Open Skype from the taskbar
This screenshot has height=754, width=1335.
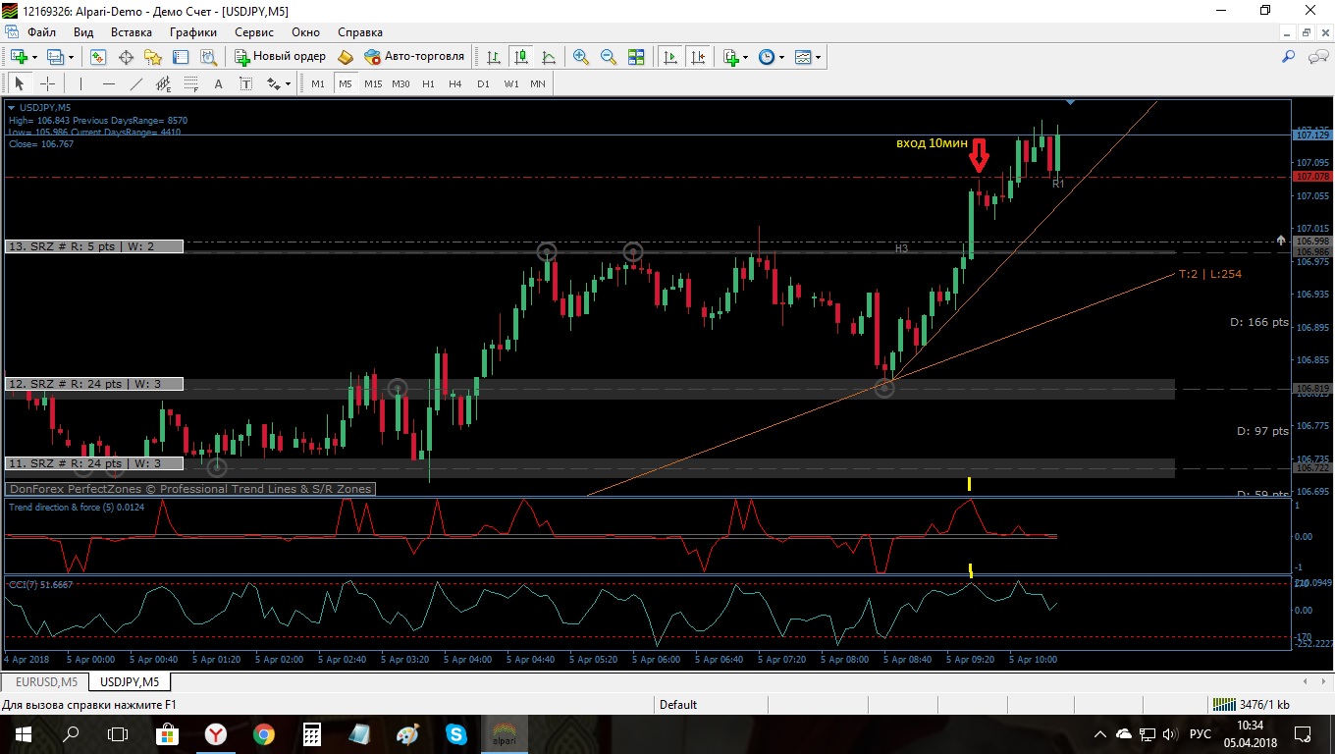(456, 733)
